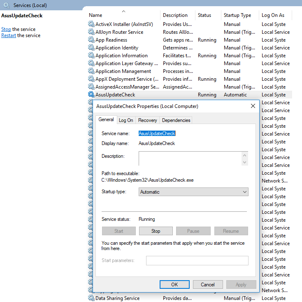Click the Services (Local) title text

click(30, 5)
